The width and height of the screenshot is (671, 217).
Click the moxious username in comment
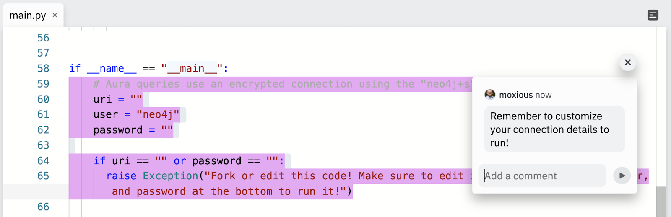click(516, 95)
